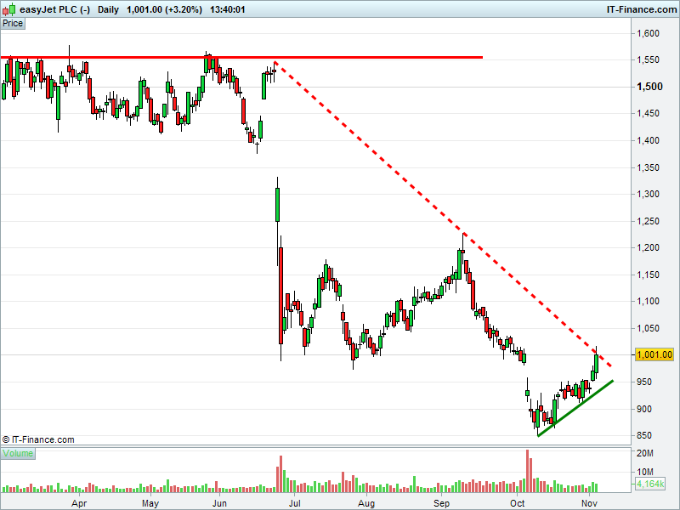Click the candlestick icon beside easyJet PLC
This screenshot has width=680, height=510.
tap(9, 9)
